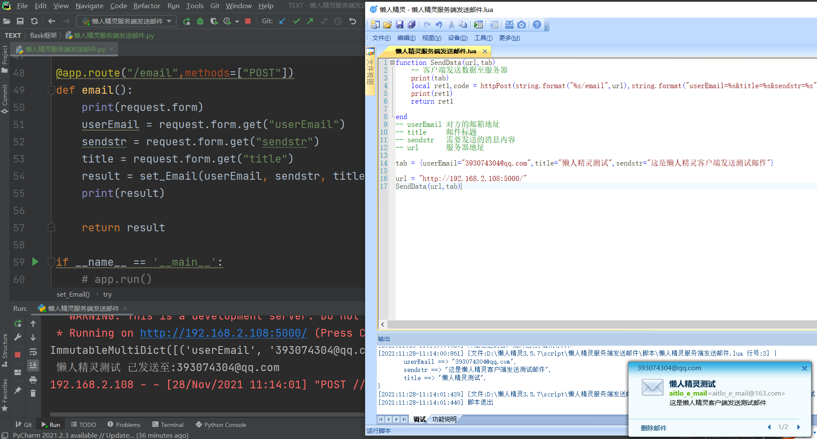Viewport: 817px width, 439px height.
Task: Open the http://192.168.2.108:5000/ link in console
Action: (x=224, y=333)
